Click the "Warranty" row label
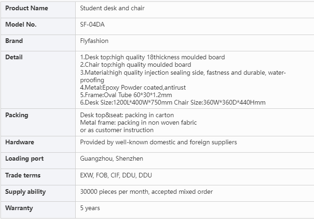Viewport: 314px width, 219px height. [19, 208]
